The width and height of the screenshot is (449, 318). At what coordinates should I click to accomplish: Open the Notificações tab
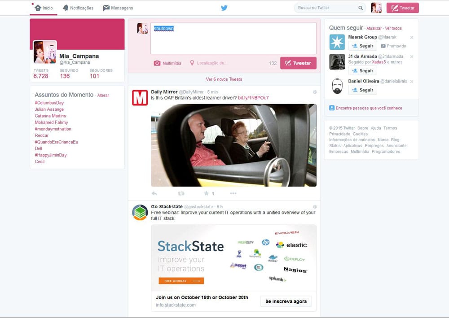click(x=78, y=8)
